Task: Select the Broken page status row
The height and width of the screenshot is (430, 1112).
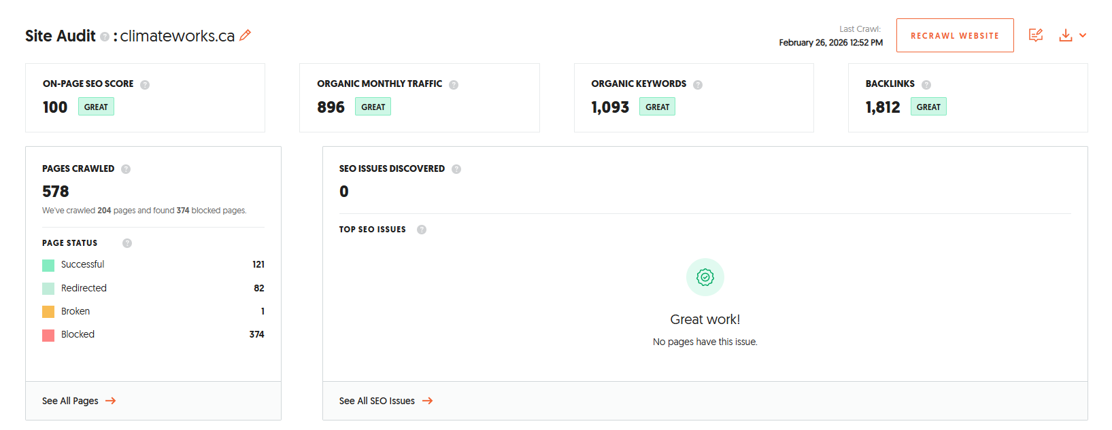Action: [153, 311]
